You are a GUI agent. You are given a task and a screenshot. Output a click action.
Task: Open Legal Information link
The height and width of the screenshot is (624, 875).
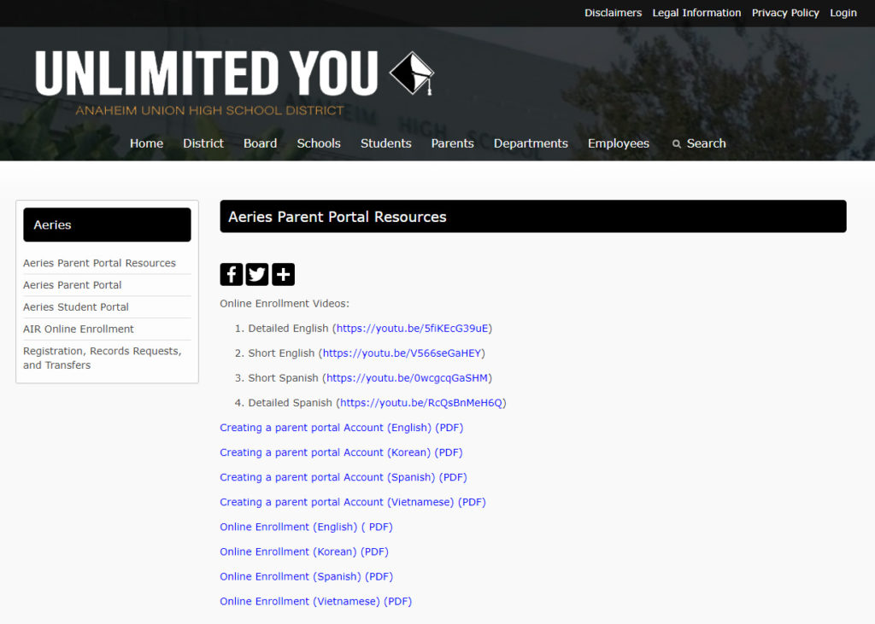[x=696, y=13]
